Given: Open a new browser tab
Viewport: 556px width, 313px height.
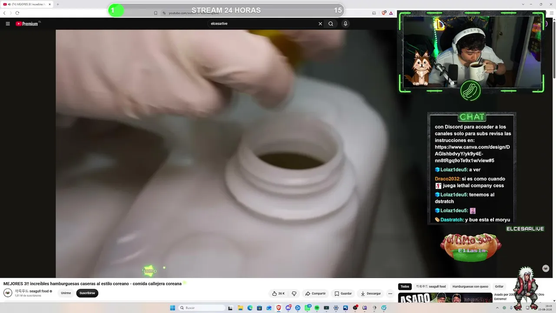Looking at the screenshot, I should 58,4.
